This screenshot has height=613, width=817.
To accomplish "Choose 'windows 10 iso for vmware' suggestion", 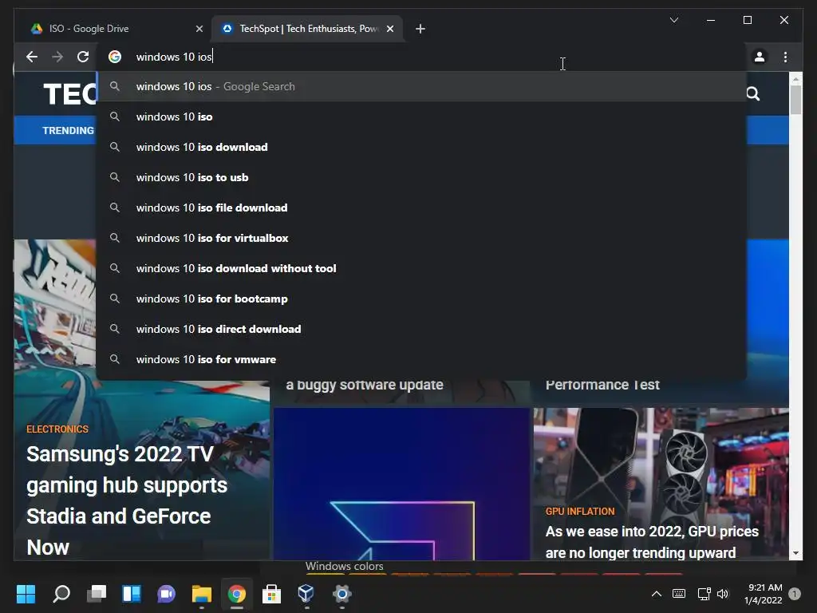I will [421, 359].
